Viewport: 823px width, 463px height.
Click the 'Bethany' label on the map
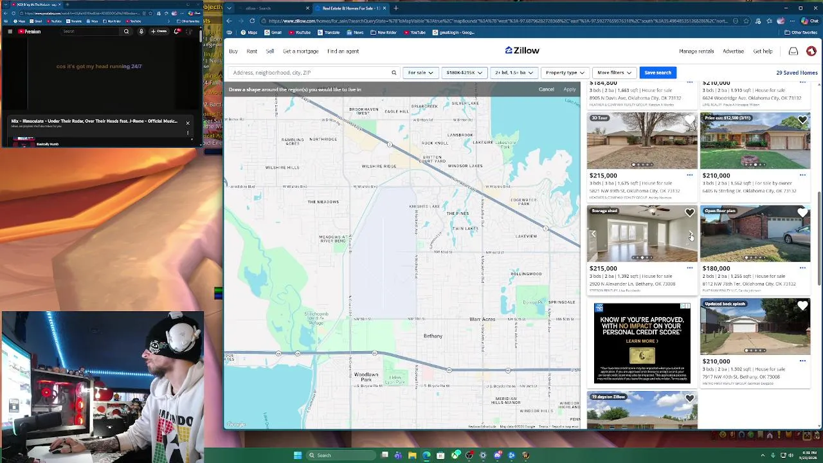tap(433, 336)
